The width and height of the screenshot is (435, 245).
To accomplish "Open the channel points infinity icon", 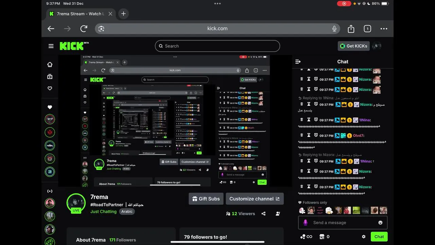I will [x=306, y=236].
